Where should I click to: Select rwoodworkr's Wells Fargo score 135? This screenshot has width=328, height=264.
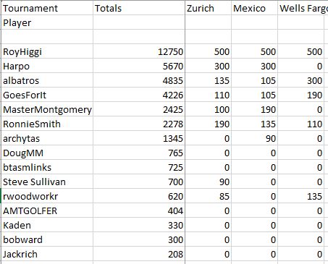coord(300,196)
